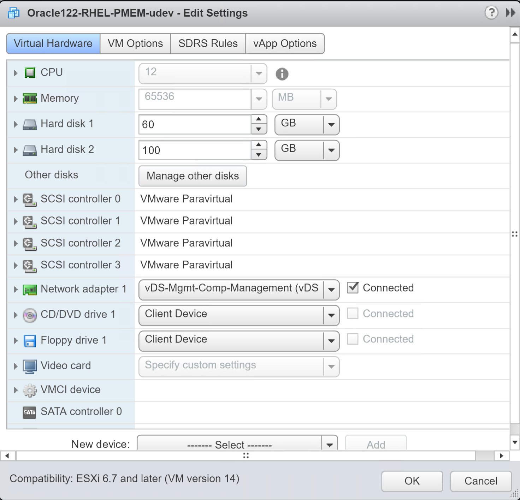Expand the SCSI controller 3 row
The width and height of the screenshot is (520, 500).
[16, 266]
